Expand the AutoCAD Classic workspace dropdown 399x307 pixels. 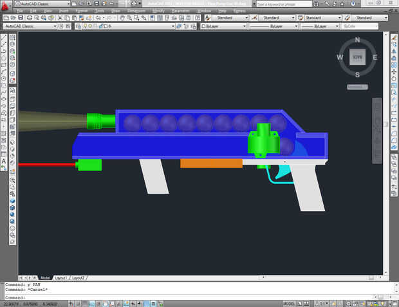coord(30,26)
